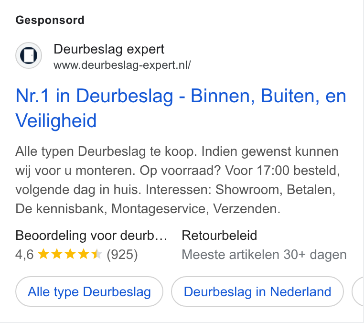Click the 4,6 rating score
The height and width of the screenshot is (323, 364).
(24, 255)
